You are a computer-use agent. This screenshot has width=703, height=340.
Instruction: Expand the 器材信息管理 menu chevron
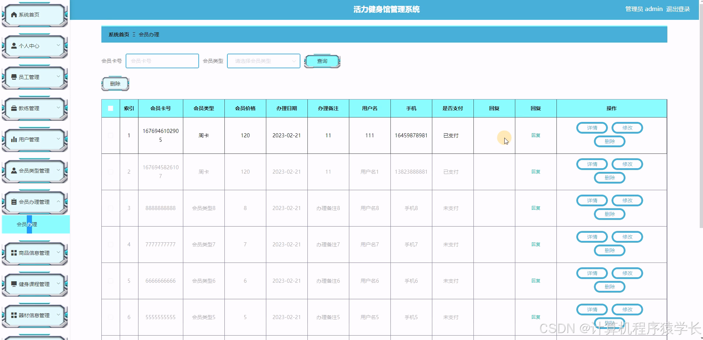58,315
